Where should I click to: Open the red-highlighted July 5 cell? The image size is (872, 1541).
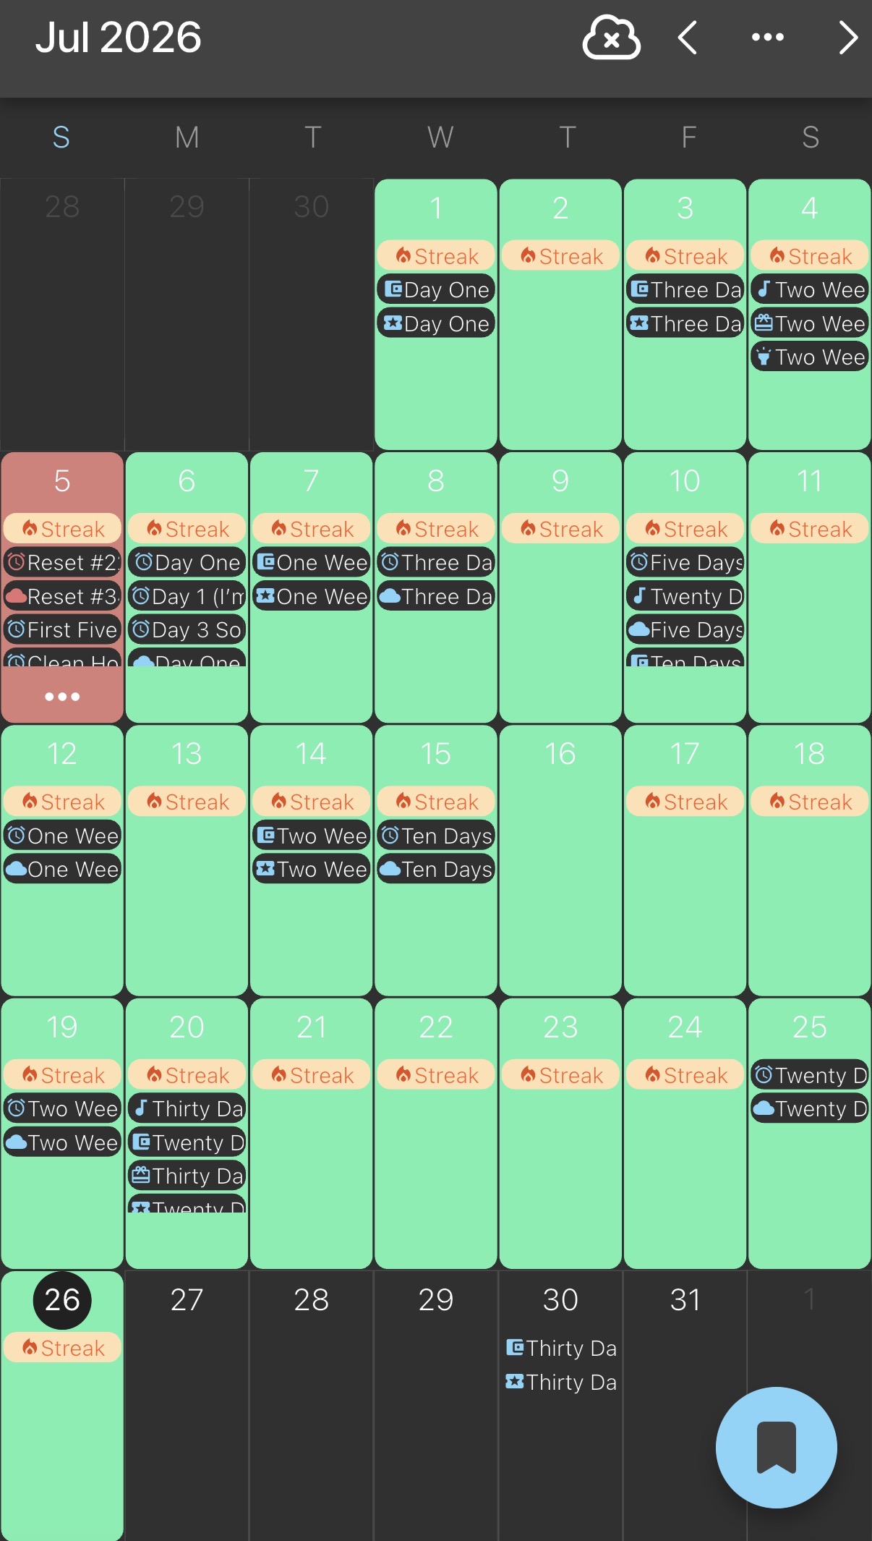pos(62,587)
